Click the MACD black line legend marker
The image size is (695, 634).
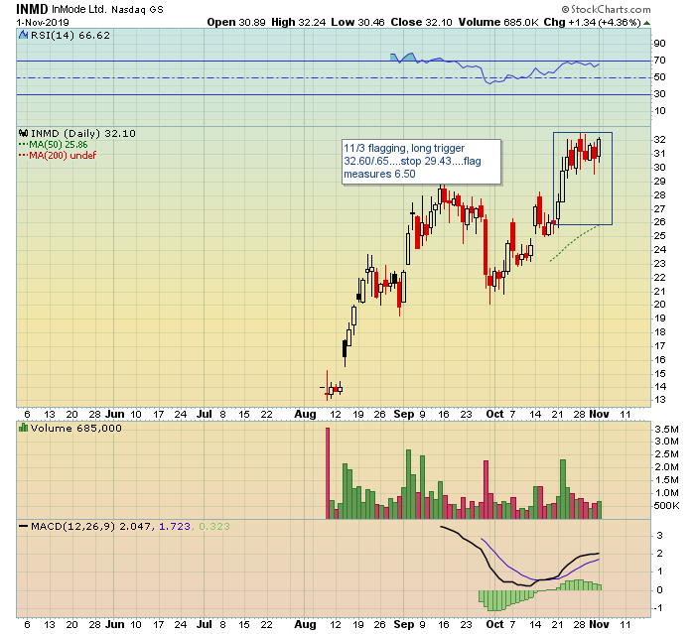24,526
